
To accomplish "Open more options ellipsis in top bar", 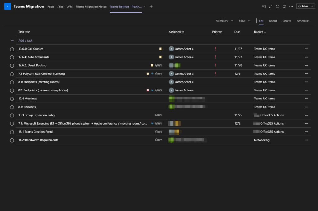I will [x=291, y=7].
